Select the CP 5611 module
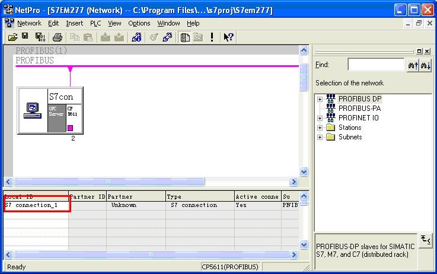The height and width of the screenshot is (274, 437). pyautogui.click(x=74, y=118)
